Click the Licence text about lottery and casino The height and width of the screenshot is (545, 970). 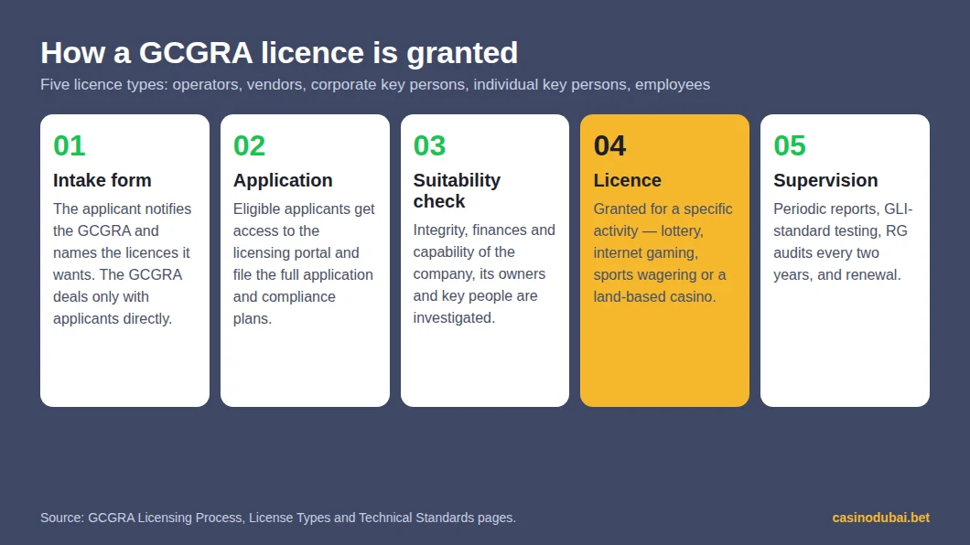click(663, 252)
